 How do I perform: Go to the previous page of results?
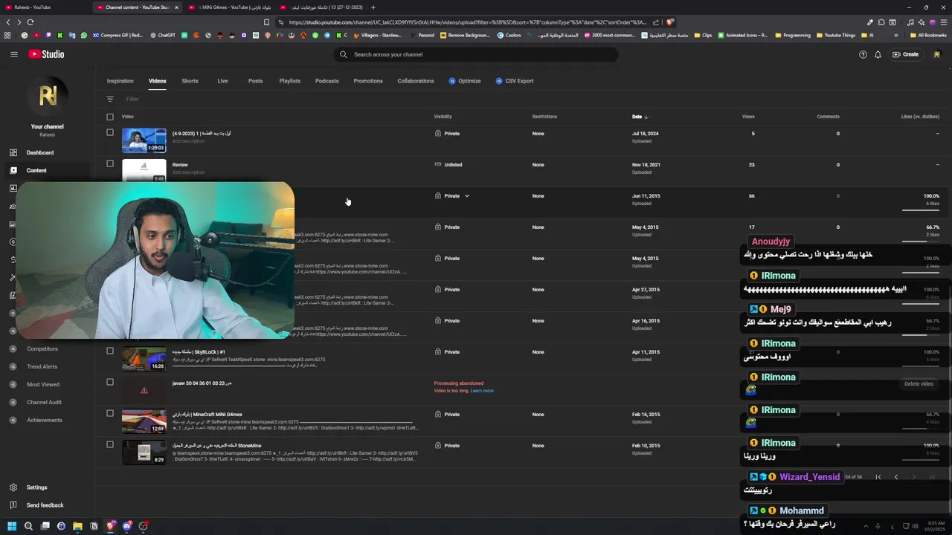(x=896, y=477)
